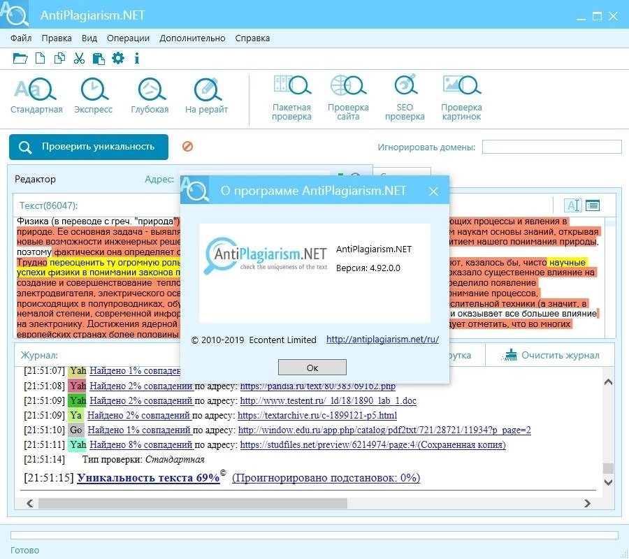The image size is (629, 559).
Task: Click the green Yah badge at 21:51:09
Action: coord(78,400)
